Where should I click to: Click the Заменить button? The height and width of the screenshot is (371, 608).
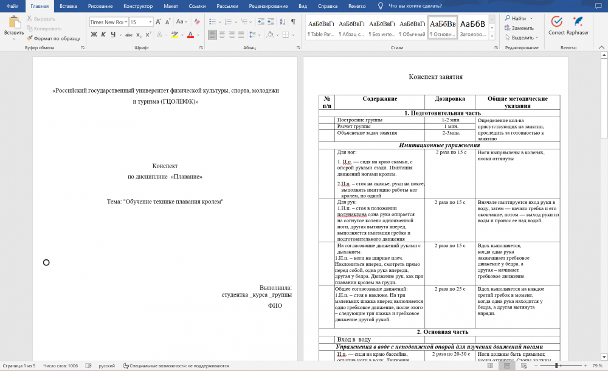click(x=518, y=28)
